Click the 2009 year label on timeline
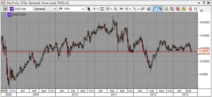Viewport: 212px width, 97px height. (x=36, y=94)
